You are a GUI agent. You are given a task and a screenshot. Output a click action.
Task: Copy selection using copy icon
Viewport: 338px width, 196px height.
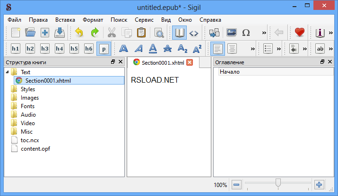coord(127,33)
